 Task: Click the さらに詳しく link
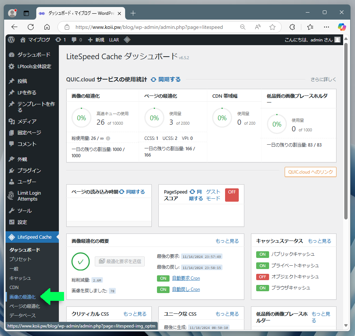(323, 80)
